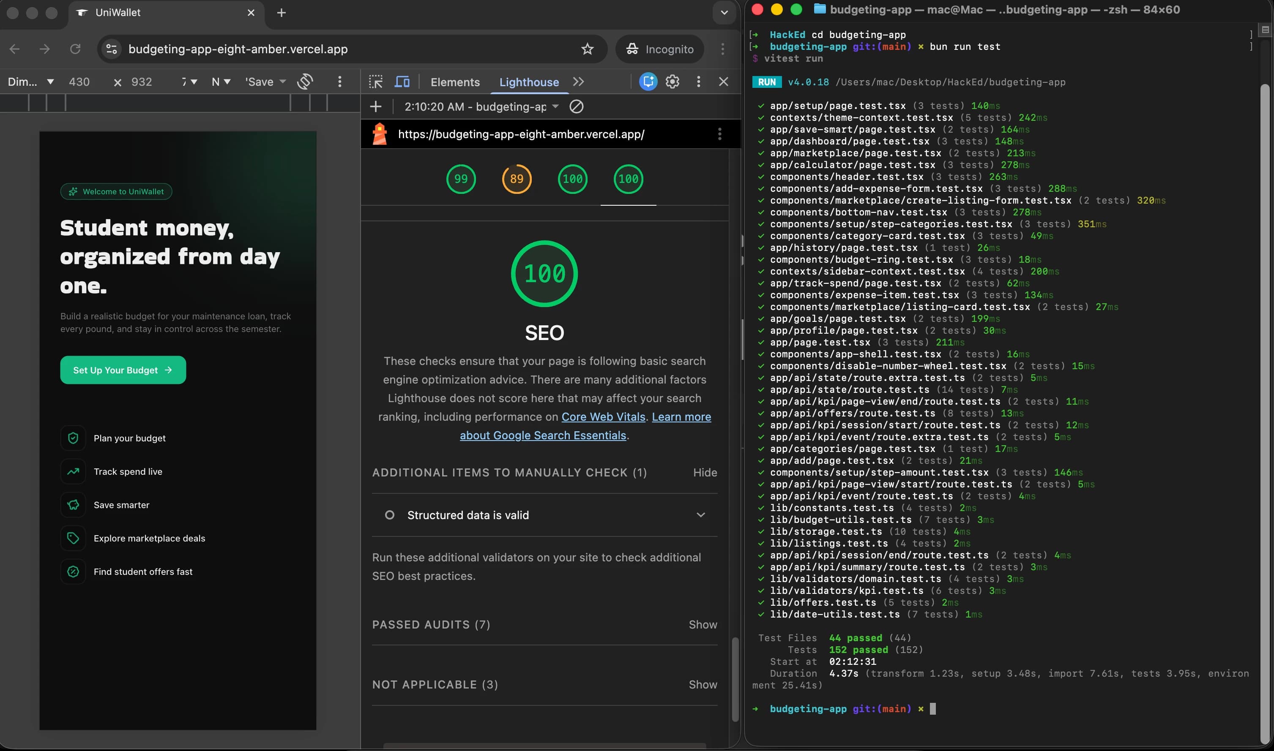Image resolution: width=1274 pixels, height=751 pixels.
Task: Toggle the device toolbar icon
Action: (x=402, y=82)
